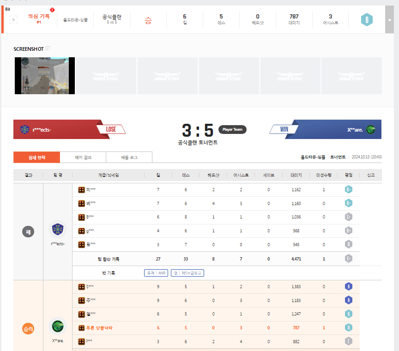Screen dimensions: 399x351
Task: Click the A grade badge for player S***
Action: (x=348, y=287)
